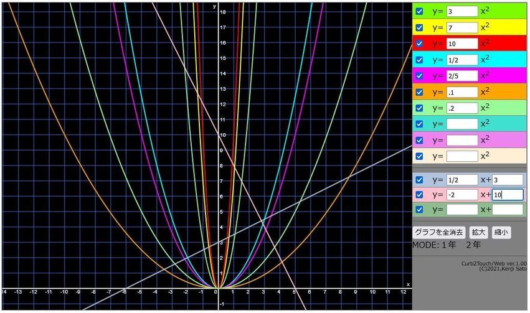Edit the intercept field of the pink line row
530x313 pixels.
coord(508,195)
